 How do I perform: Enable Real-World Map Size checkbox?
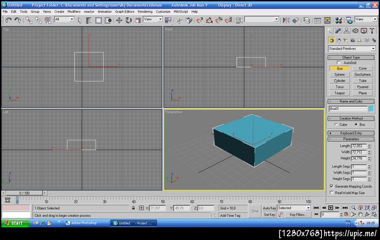[331, 193]
